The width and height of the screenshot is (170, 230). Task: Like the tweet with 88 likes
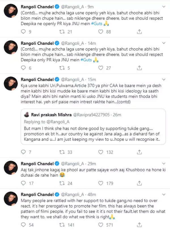tap(100, 32)
